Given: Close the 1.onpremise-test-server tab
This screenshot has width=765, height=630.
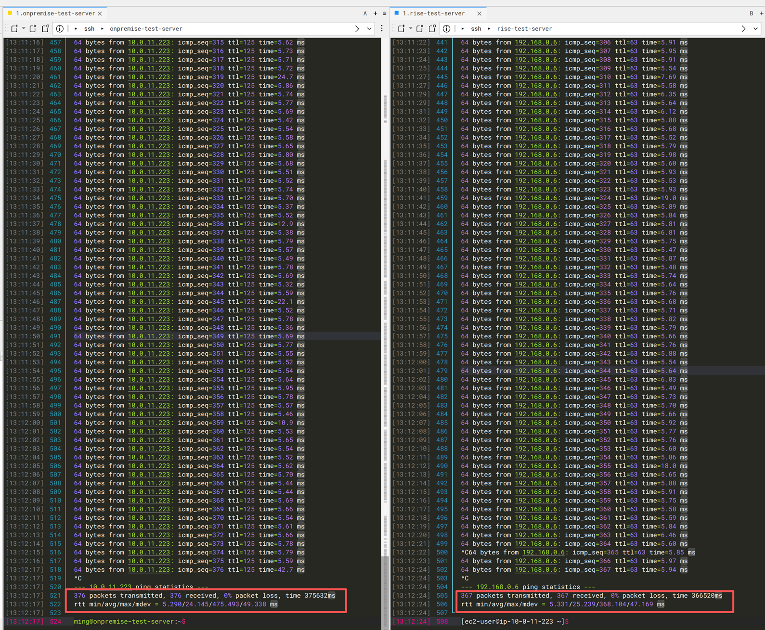Looking at the screenshot, I should coord(100,13).
